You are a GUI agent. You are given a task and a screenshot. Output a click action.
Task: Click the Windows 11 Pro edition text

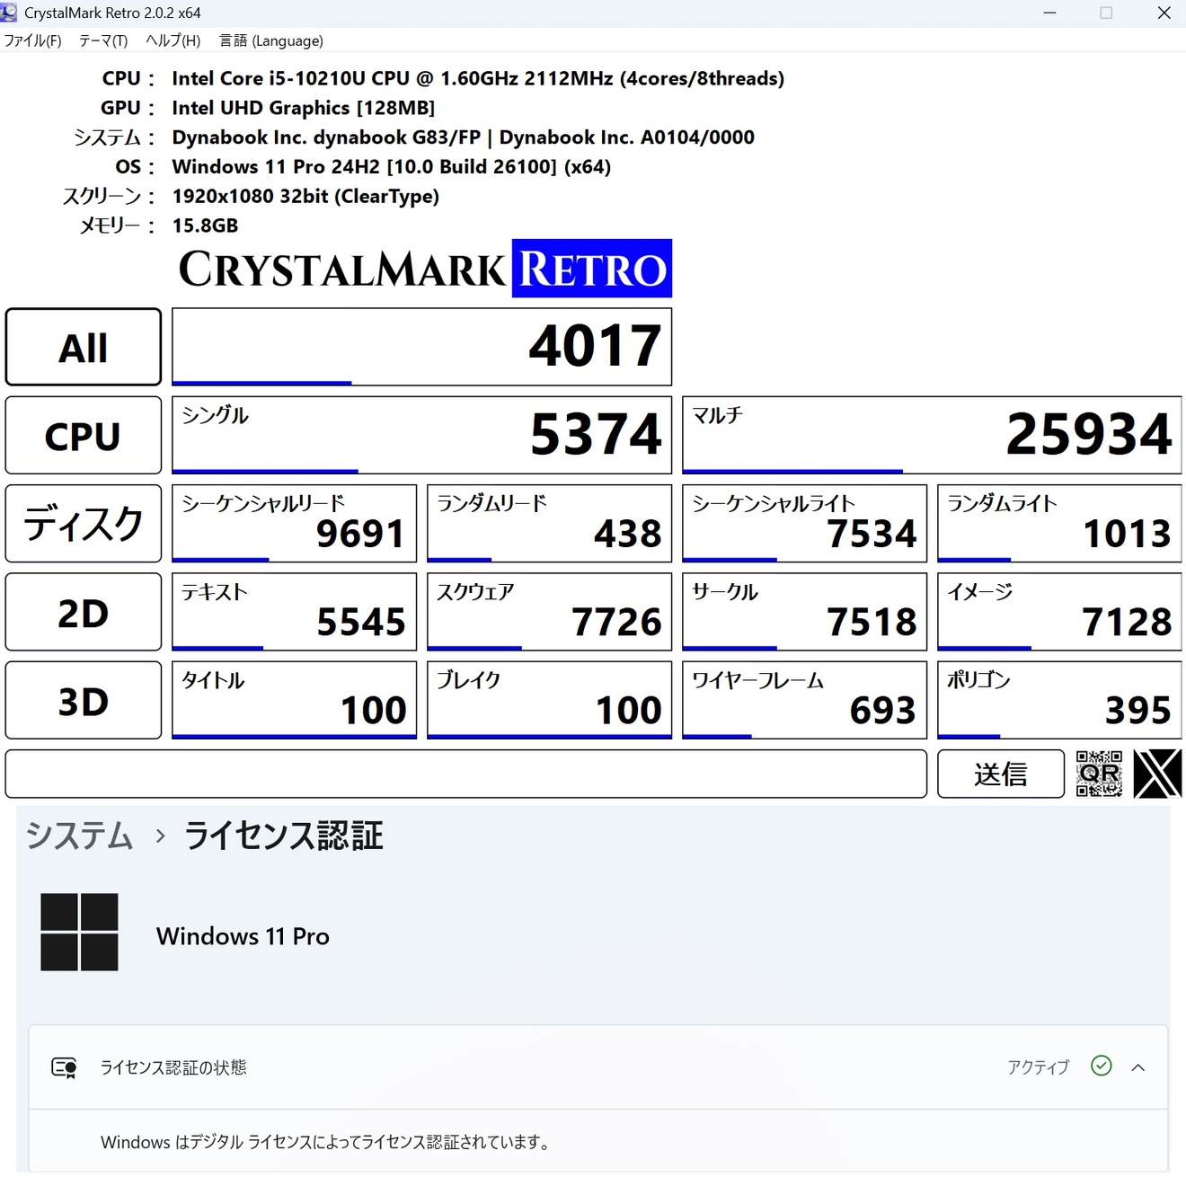pyautogui.click(x=243, y=936)
